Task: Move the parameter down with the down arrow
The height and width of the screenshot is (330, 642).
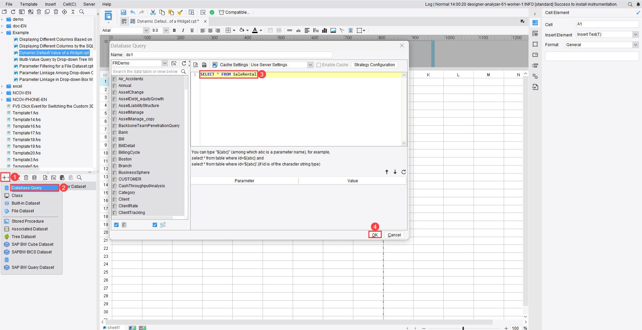Action: tap(395, 172)
